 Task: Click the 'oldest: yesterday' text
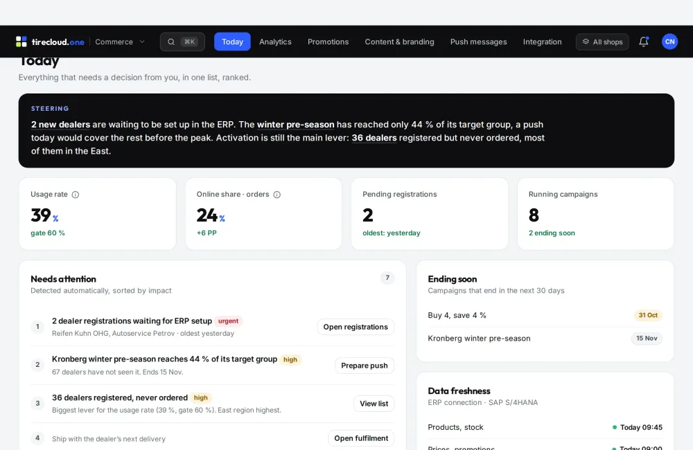tap(391, 233)
